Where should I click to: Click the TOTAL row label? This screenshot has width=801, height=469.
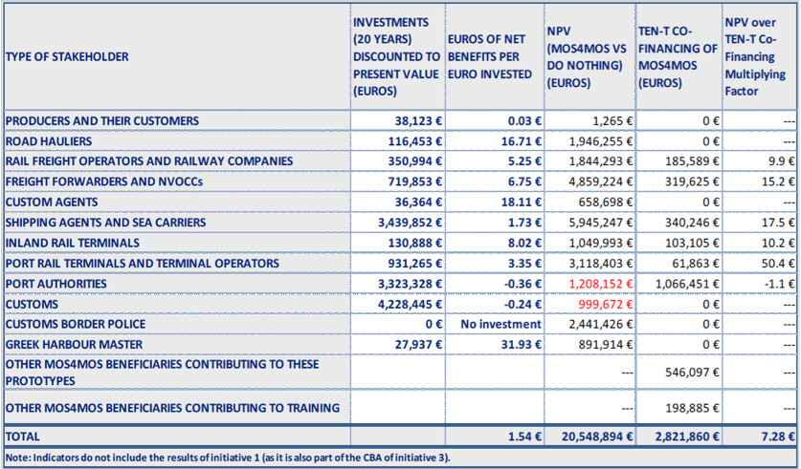24,436
